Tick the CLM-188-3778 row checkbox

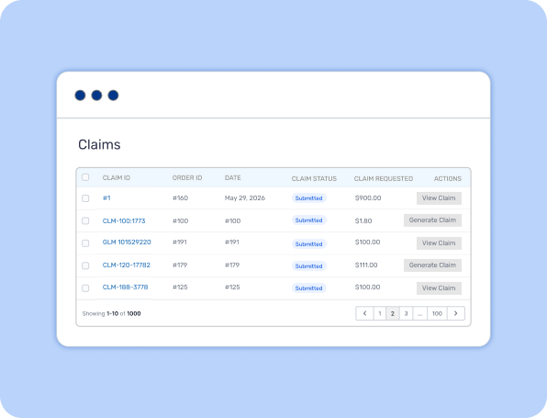coord(85,288)
